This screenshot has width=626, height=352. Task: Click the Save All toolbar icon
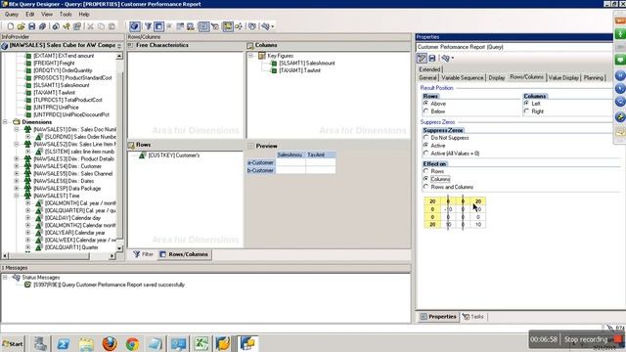(42, 26)
